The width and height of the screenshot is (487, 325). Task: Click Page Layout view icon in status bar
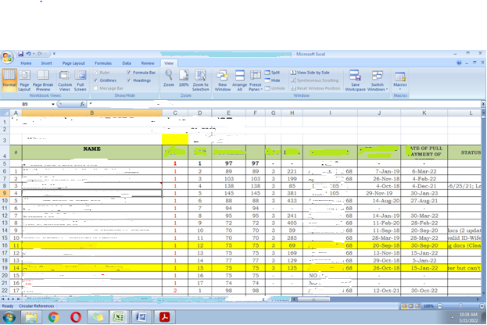[x=410, y=306]
